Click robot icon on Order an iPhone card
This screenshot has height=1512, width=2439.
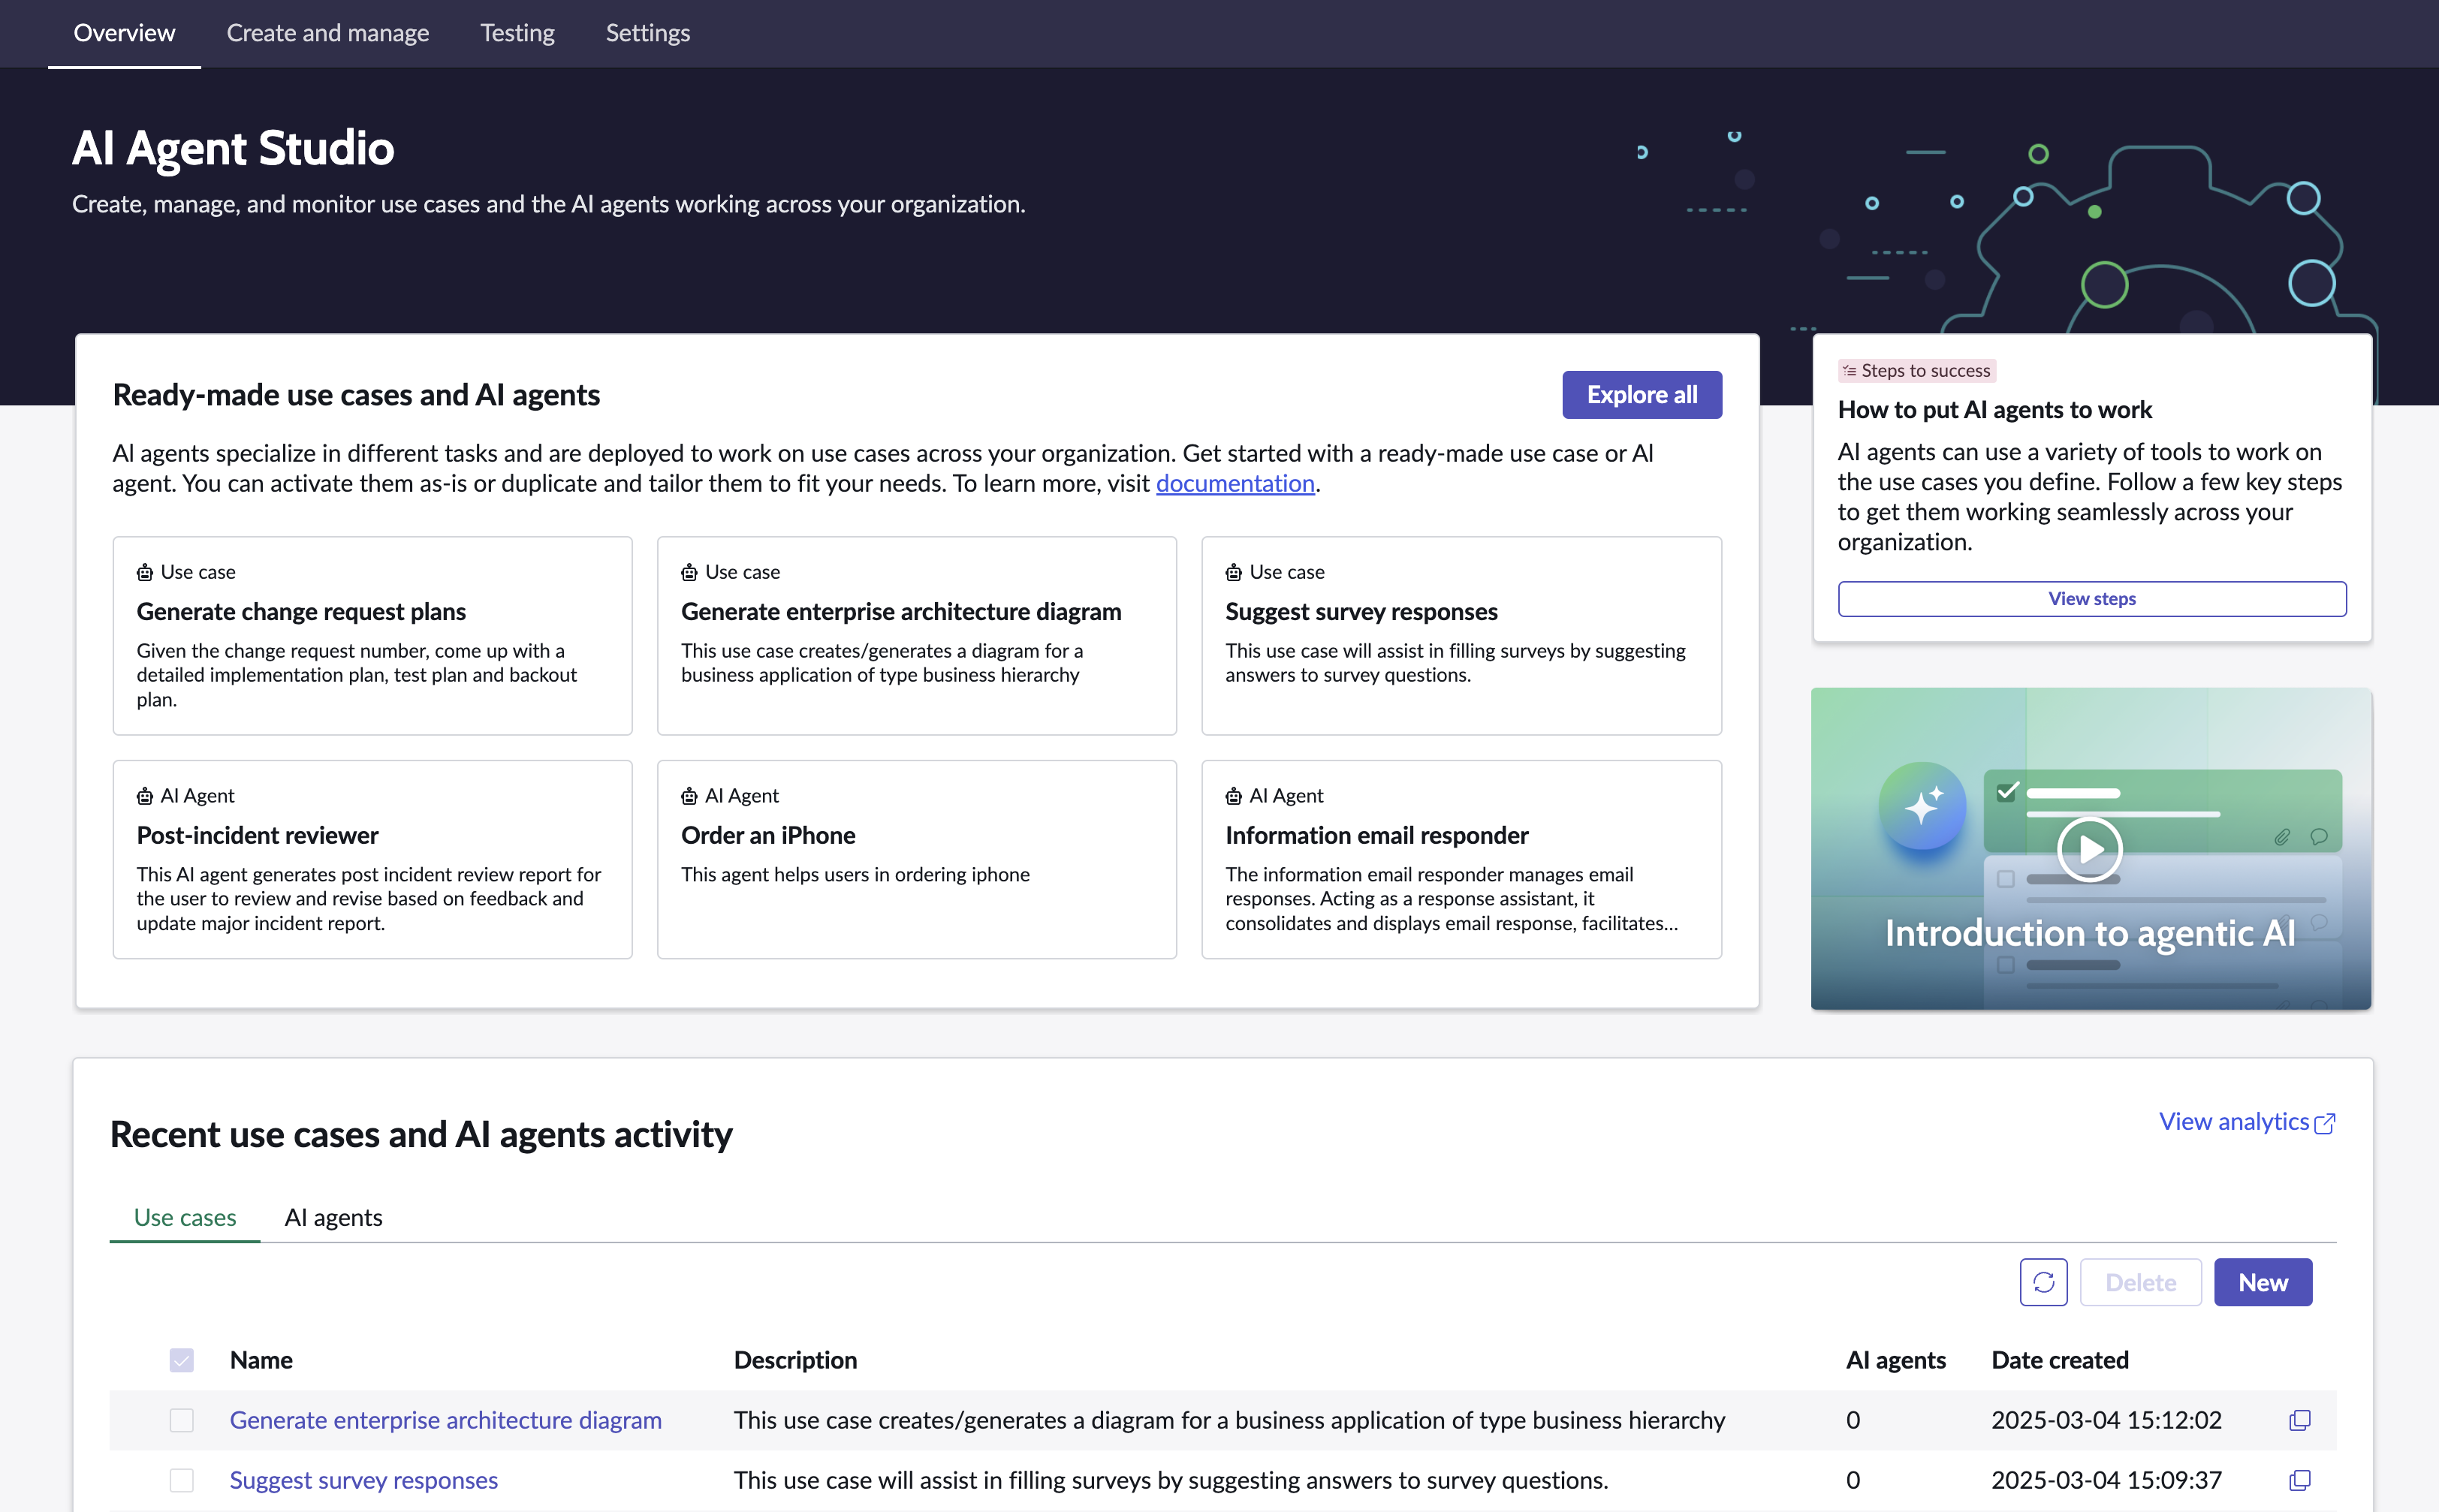coord(689,796)
